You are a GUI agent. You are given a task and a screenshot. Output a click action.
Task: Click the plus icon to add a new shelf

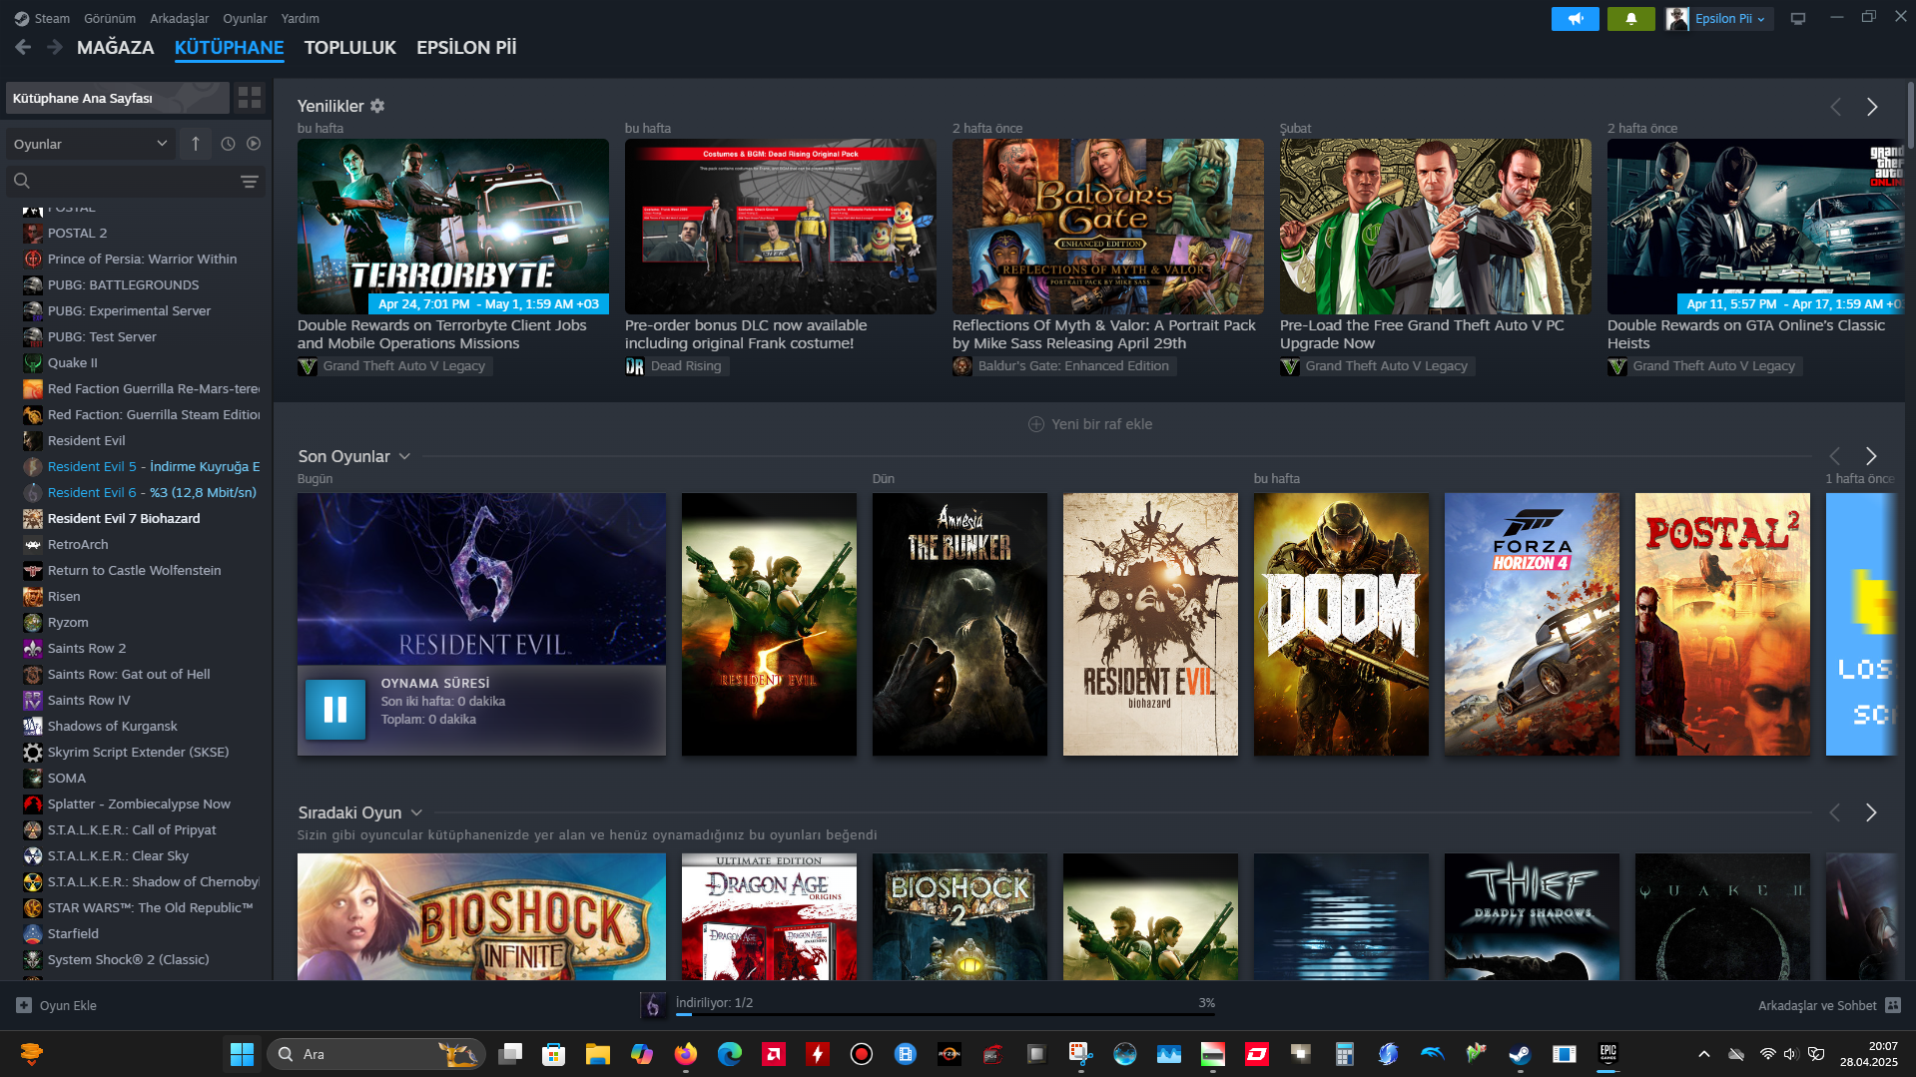[1036, 424]
